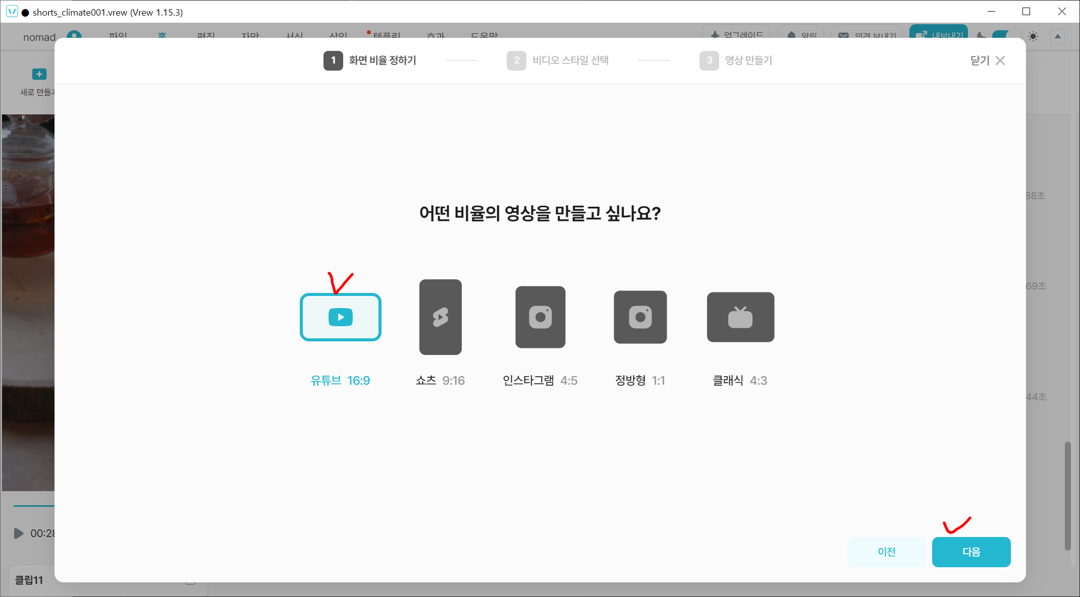Select the square 1:1 ratio icon
1080x597 pixels.
point(640,317)
